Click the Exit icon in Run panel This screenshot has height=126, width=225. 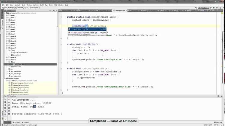point(5,111)
